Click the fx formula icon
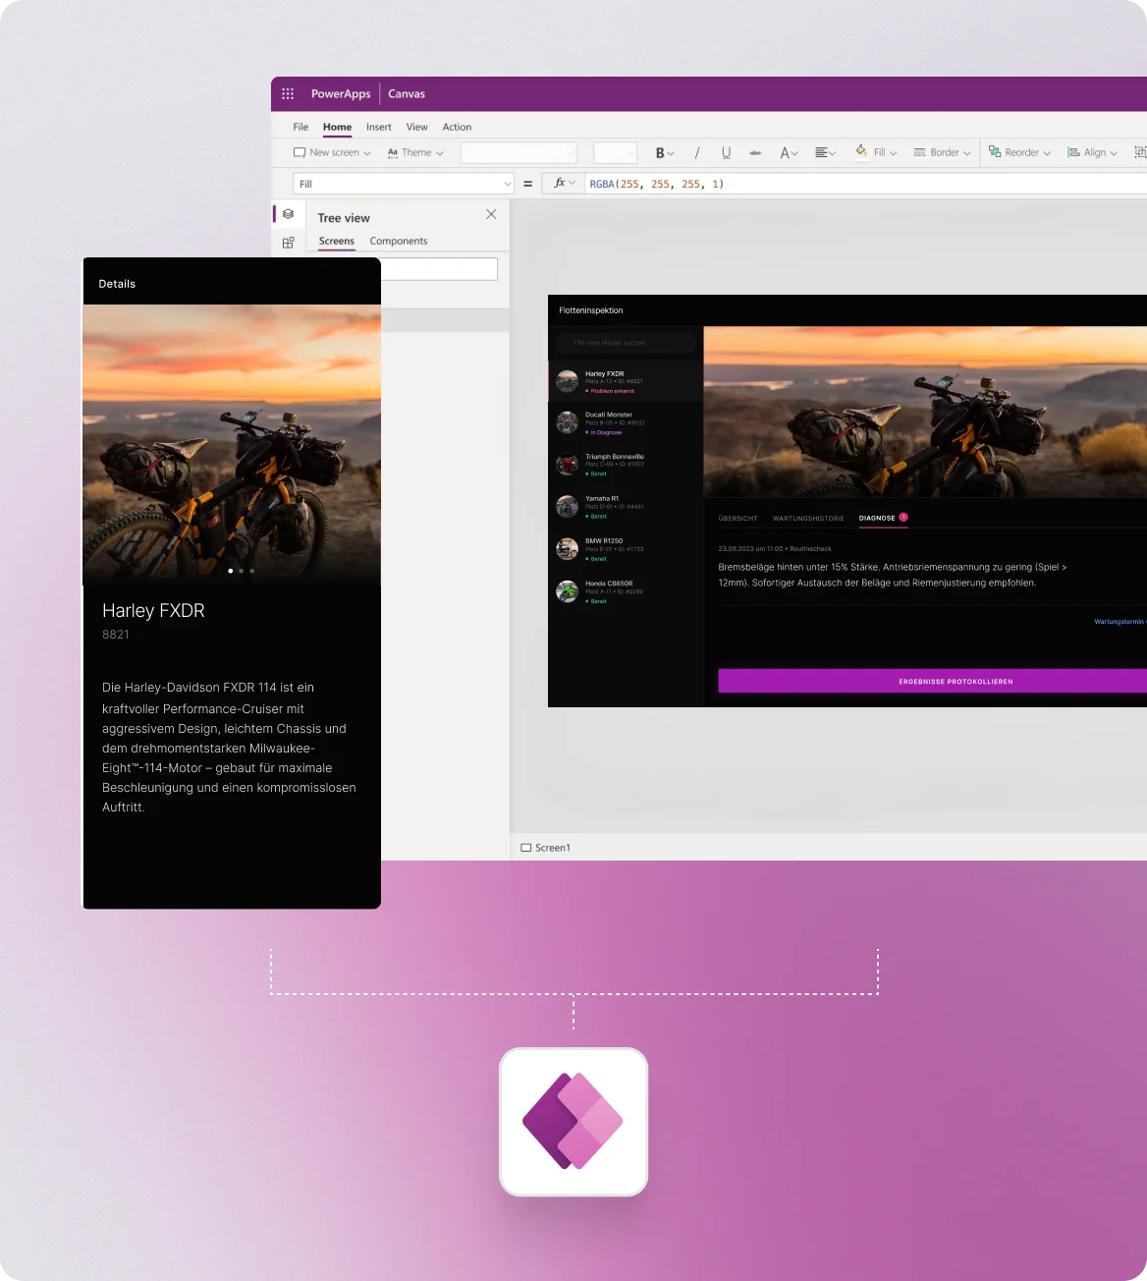 coord(561,183)
